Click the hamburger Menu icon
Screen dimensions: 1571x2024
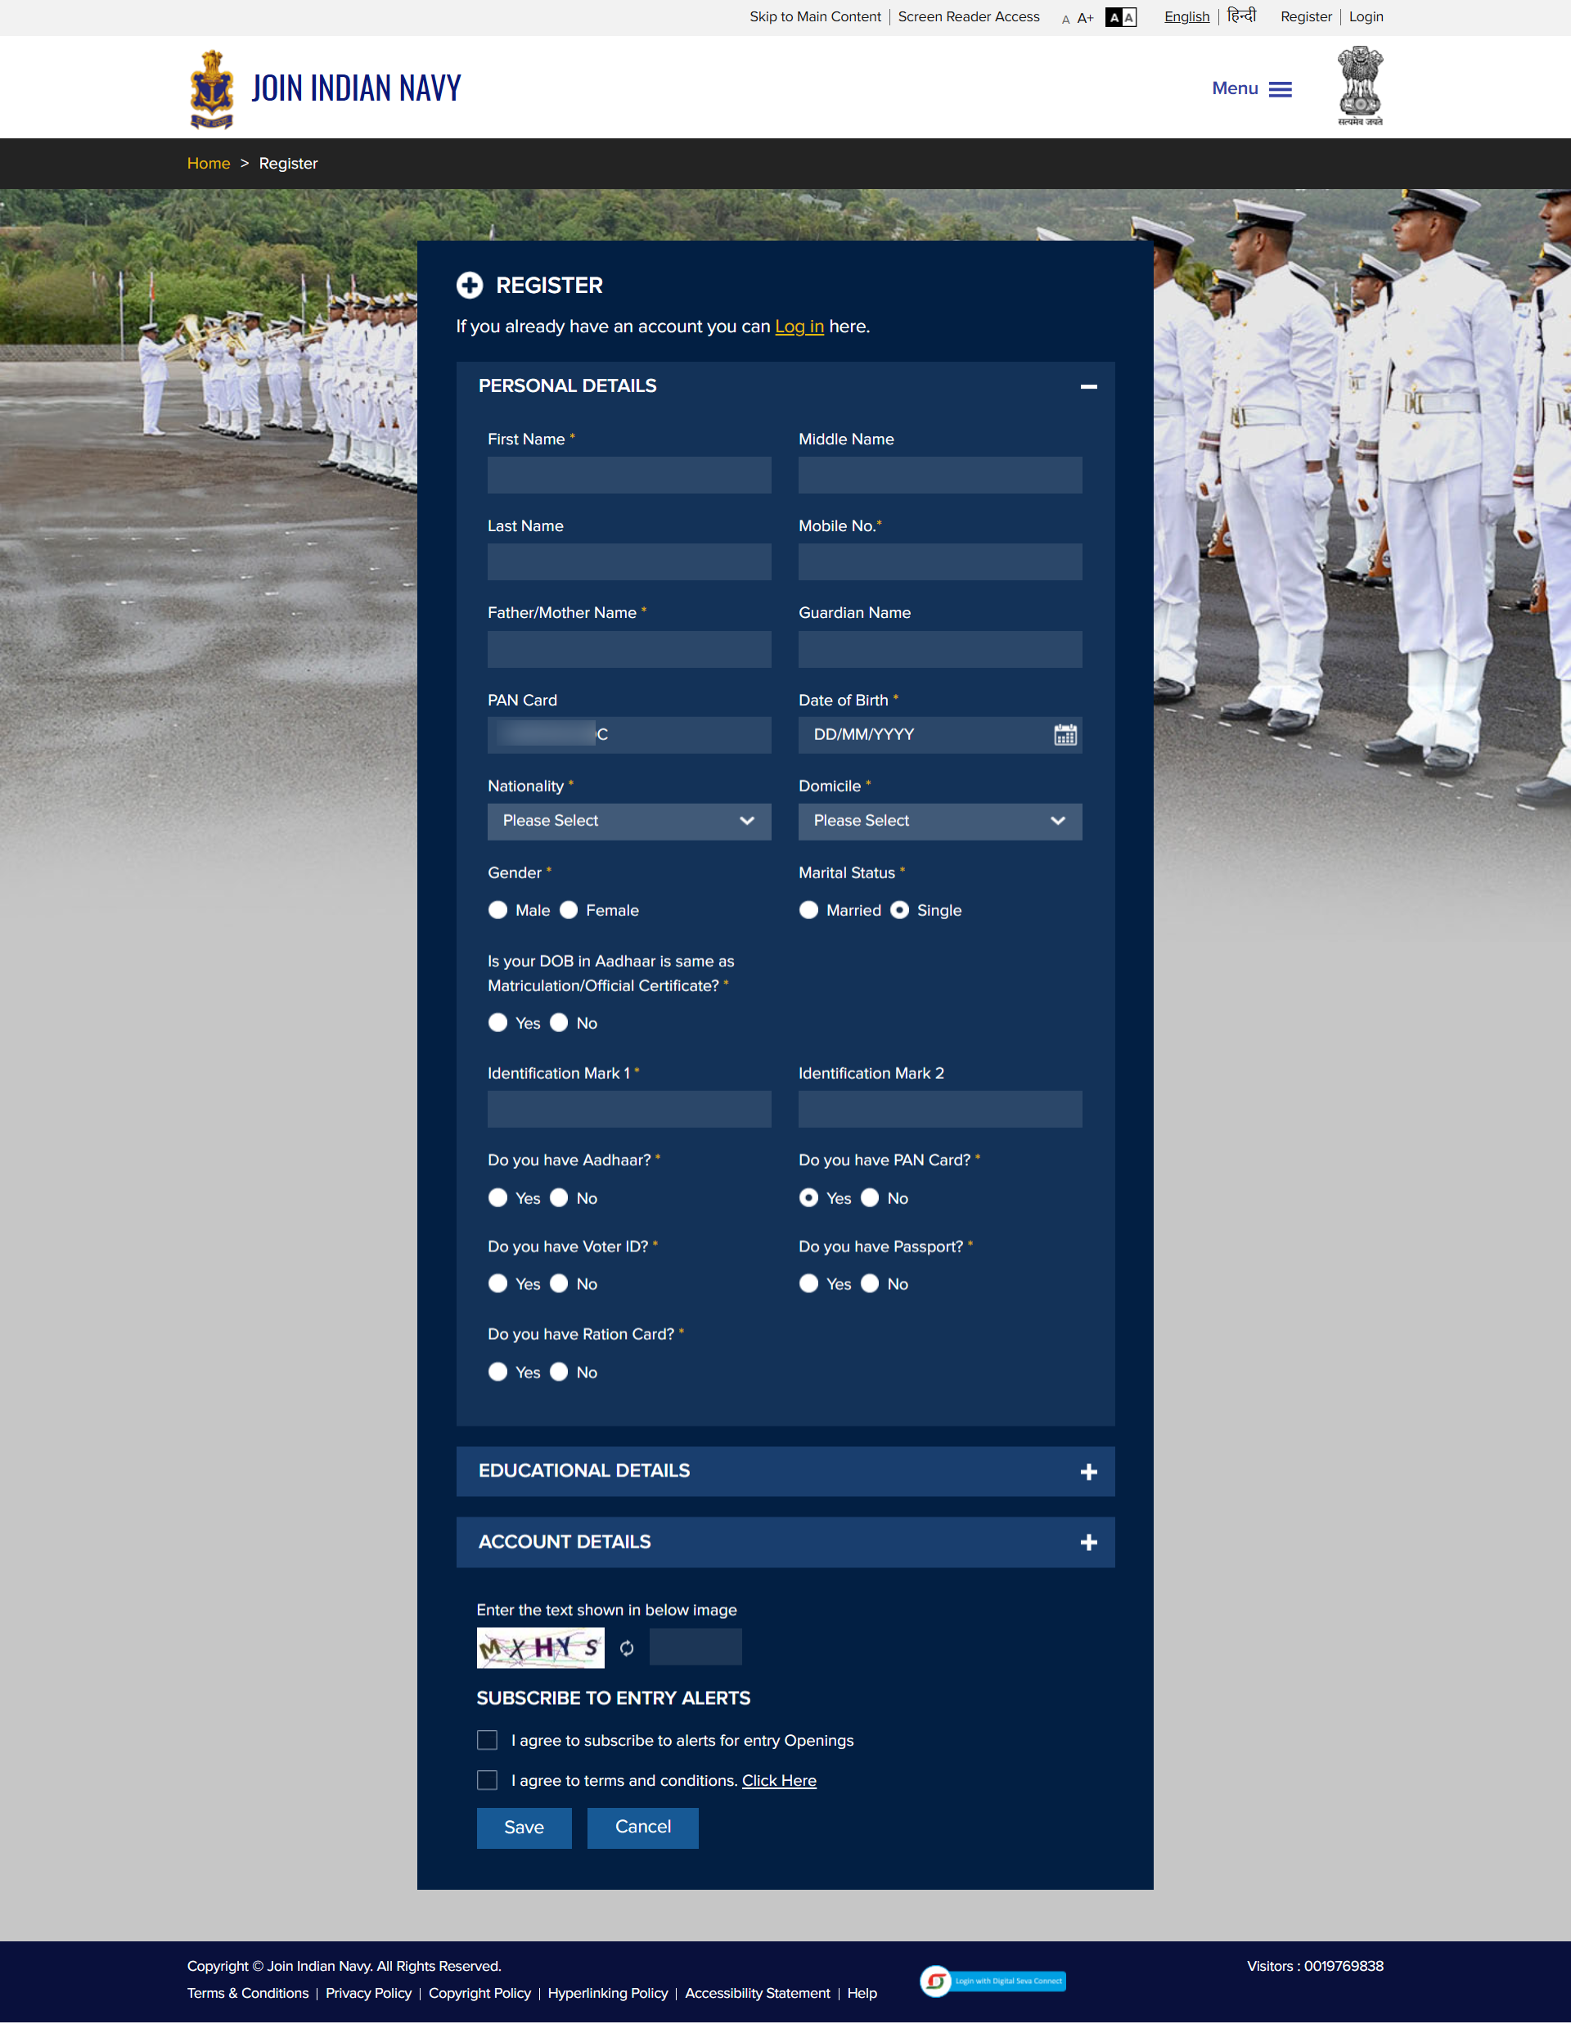point(1281,89)
